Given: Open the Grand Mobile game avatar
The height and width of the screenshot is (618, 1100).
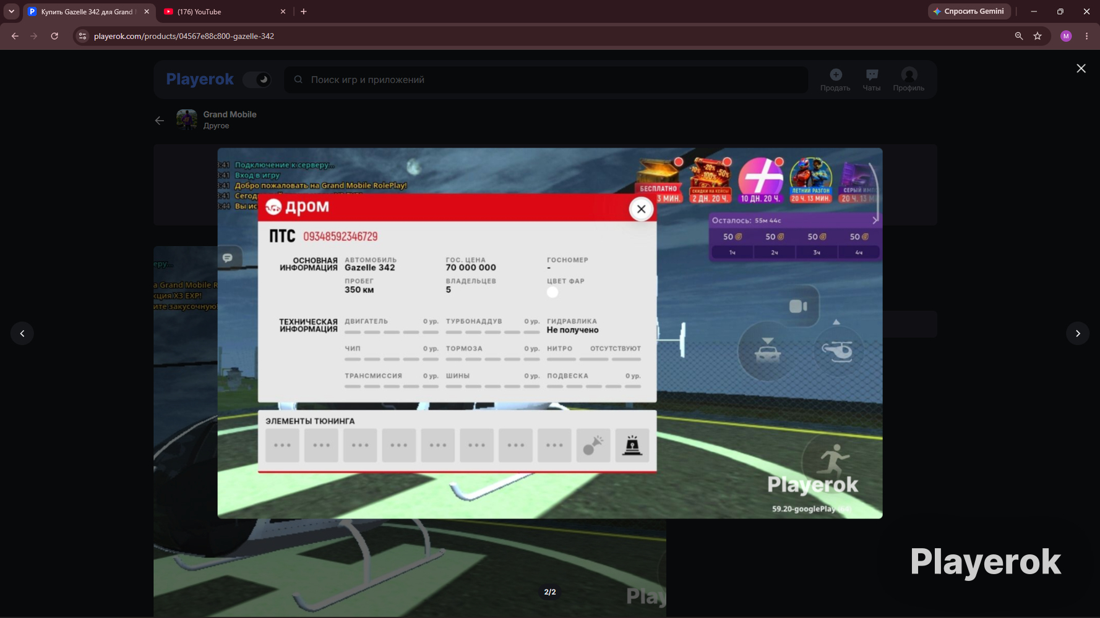Looking at the screenshot, I should point(187,119).
